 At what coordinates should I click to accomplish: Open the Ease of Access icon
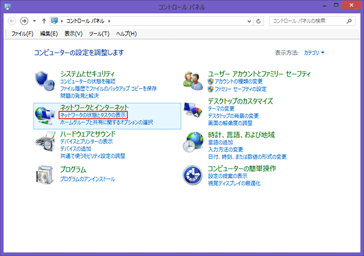click(192, 175)
